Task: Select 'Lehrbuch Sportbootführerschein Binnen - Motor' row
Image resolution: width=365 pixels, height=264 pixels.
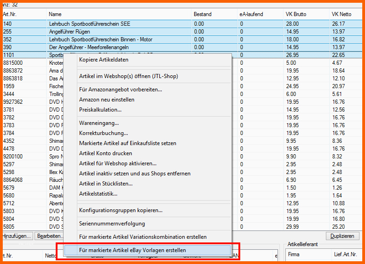Action: tap(182, 39)
